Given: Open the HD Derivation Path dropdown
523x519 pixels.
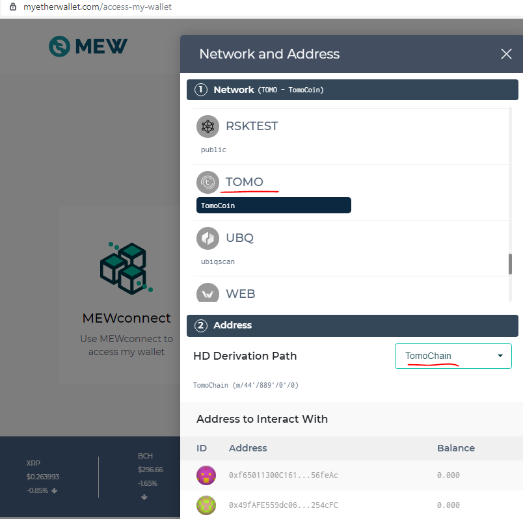Looking at the screenshot, I should click(x=453, y=356).
